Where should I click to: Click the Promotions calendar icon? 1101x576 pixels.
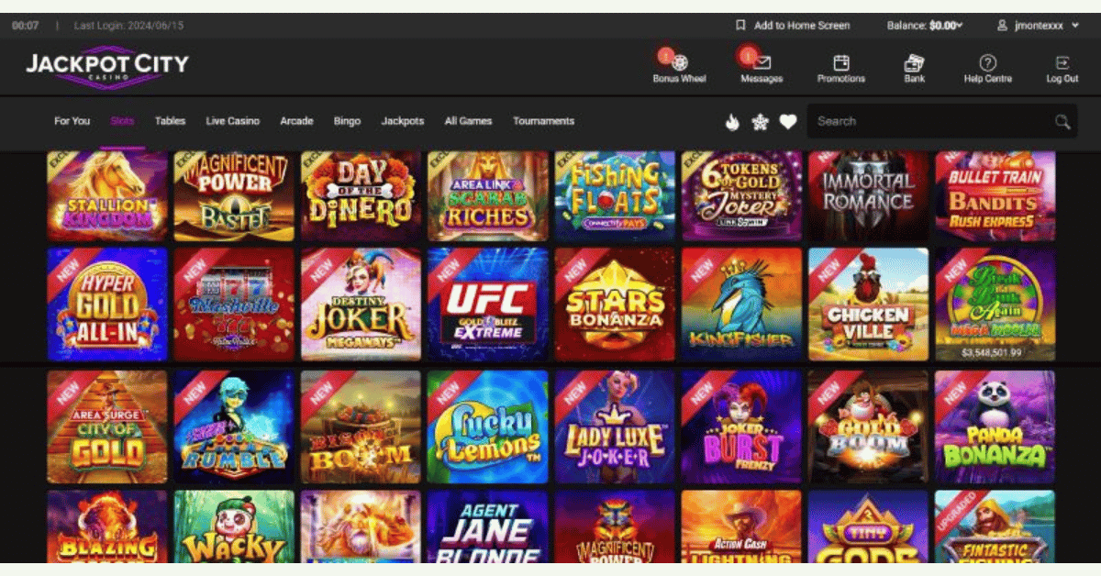[x=840, y=63]
